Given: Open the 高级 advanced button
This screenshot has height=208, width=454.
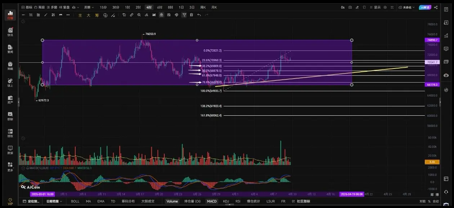Looking at the screenshot, I should coord(40,7).
